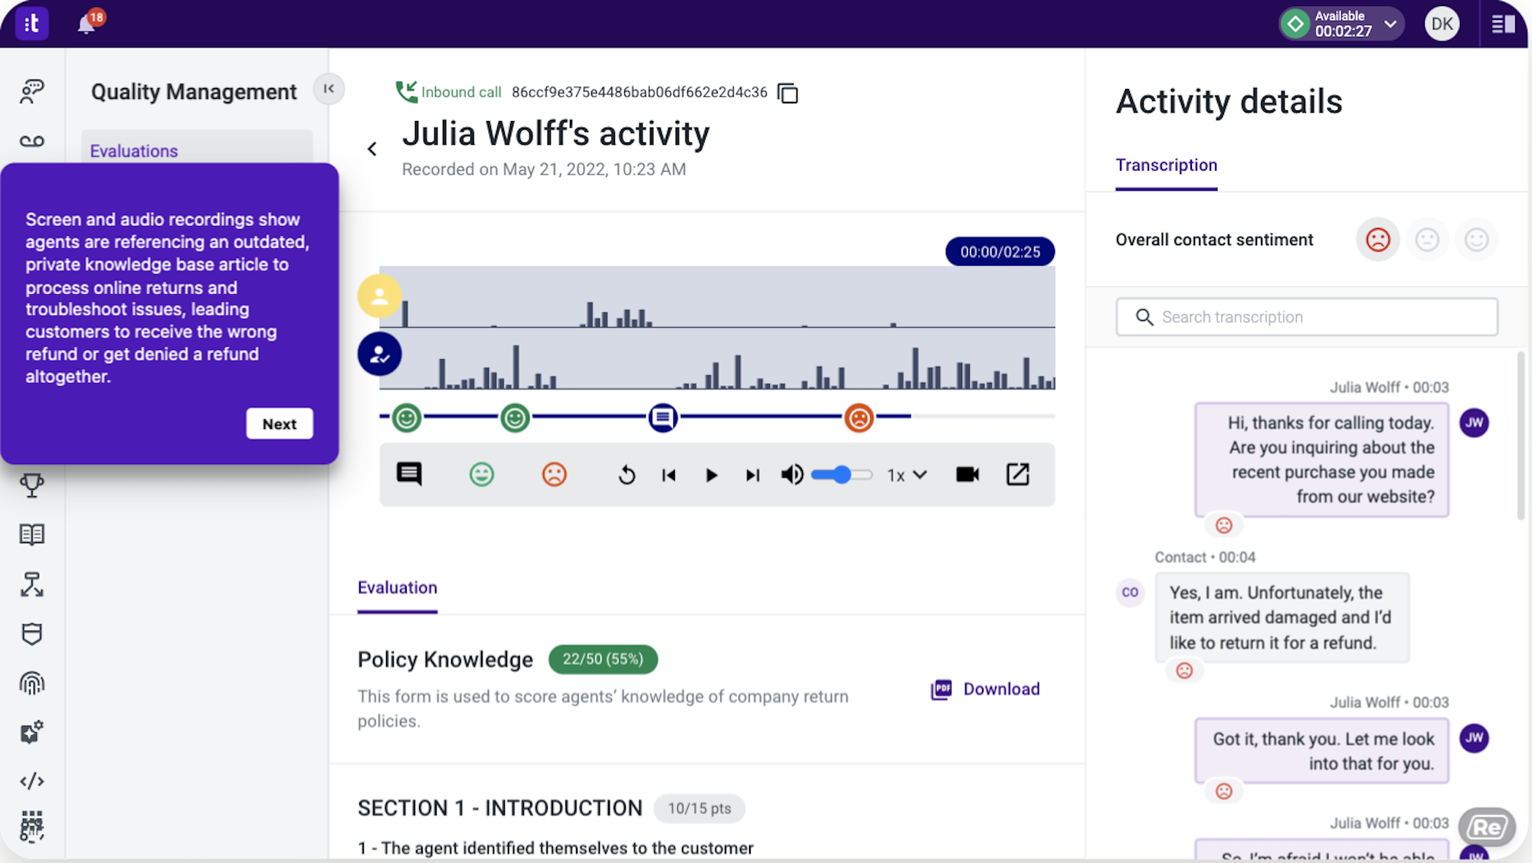Open the trophy icon in left sidebar
This screenshot has width=1532, height=863.
point(31,485)
